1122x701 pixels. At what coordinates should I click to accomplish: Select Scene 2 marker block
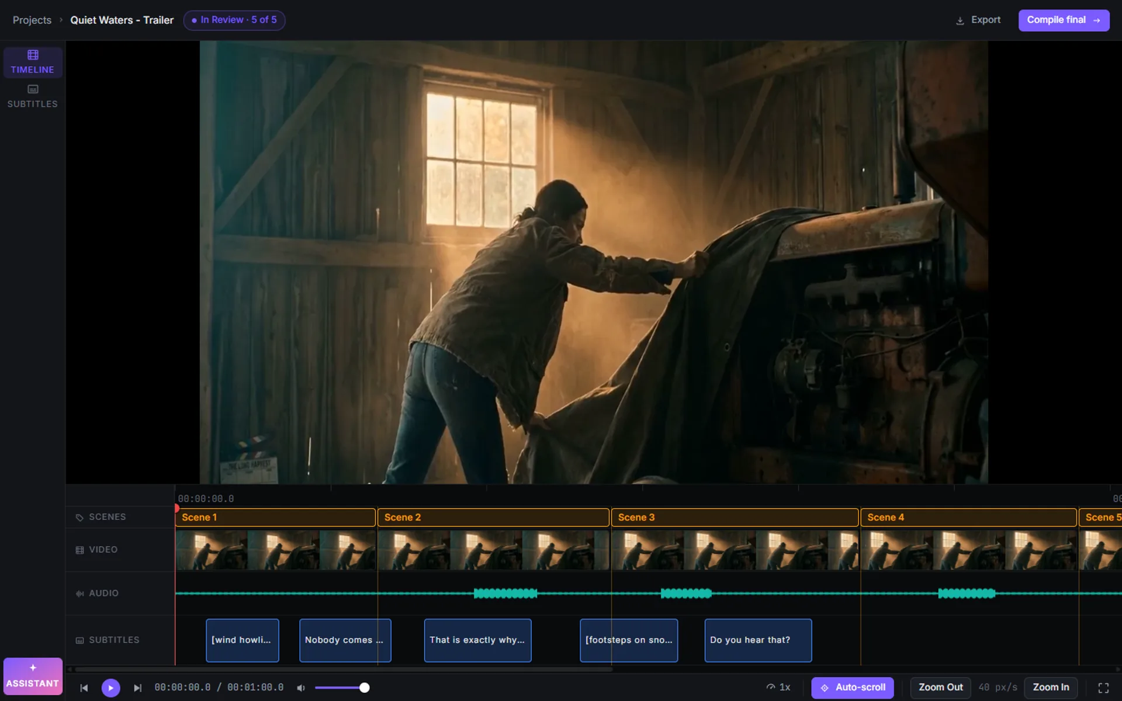(493, 518)
